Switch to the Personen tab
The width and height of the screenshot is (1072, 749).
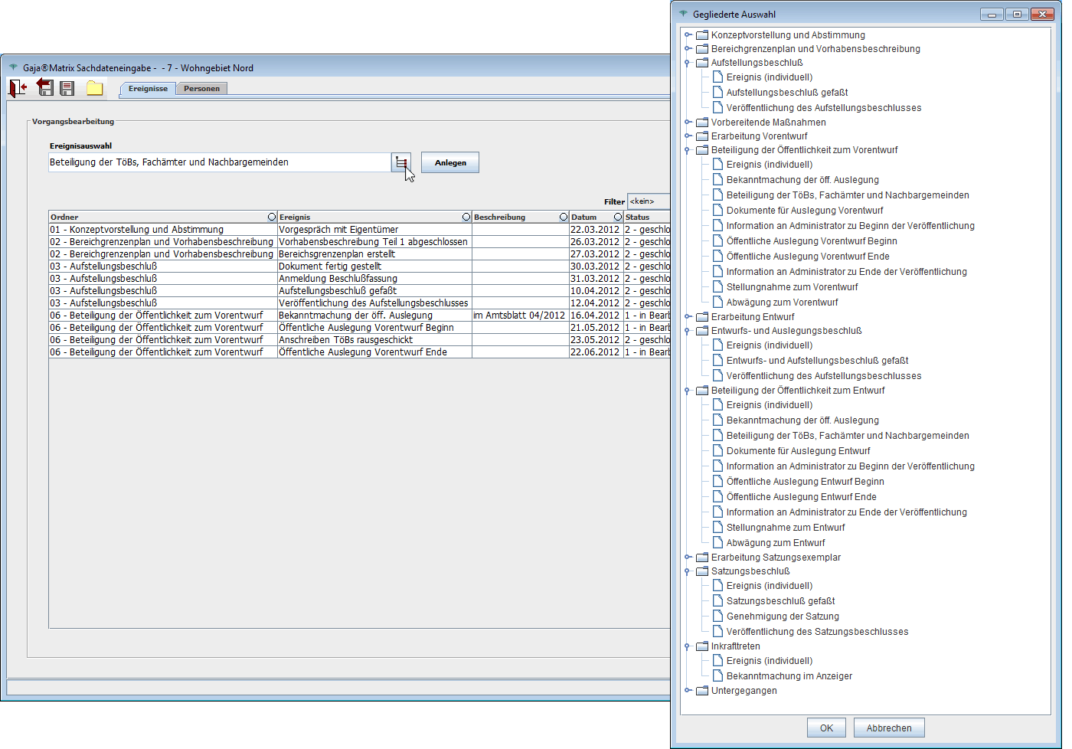pos(201,89)
